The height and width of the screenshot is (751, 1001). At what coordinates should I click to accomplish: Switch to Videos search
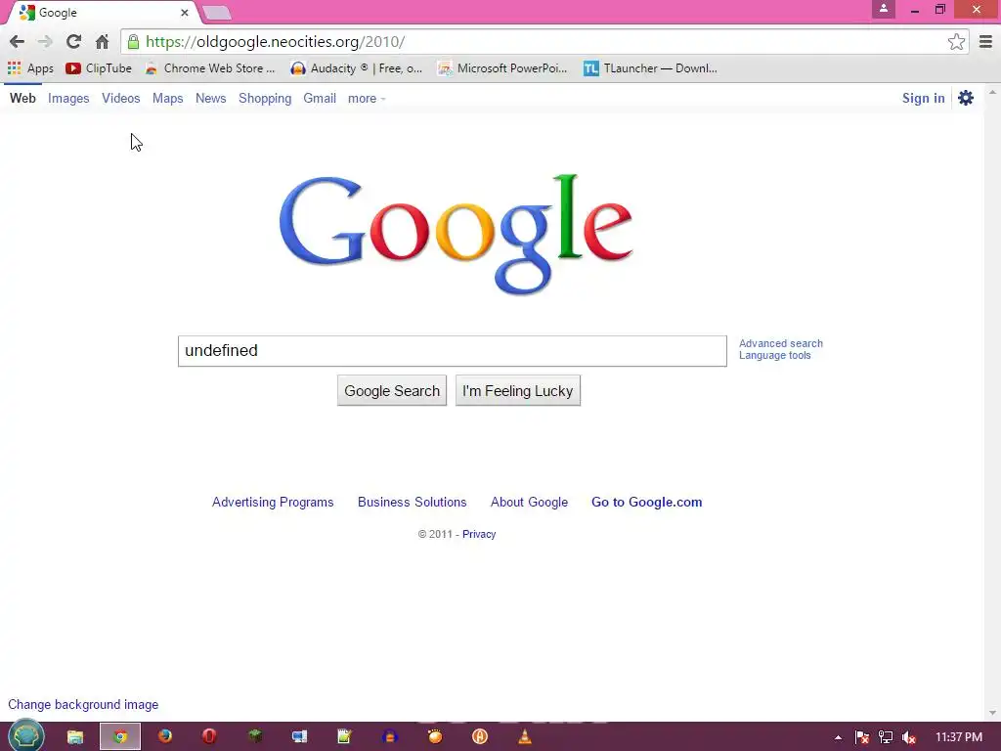click(120, 99)
